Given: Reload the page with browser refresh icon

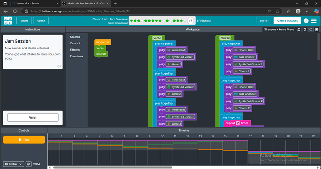Looking at the screenshot, I should [15, 12].
